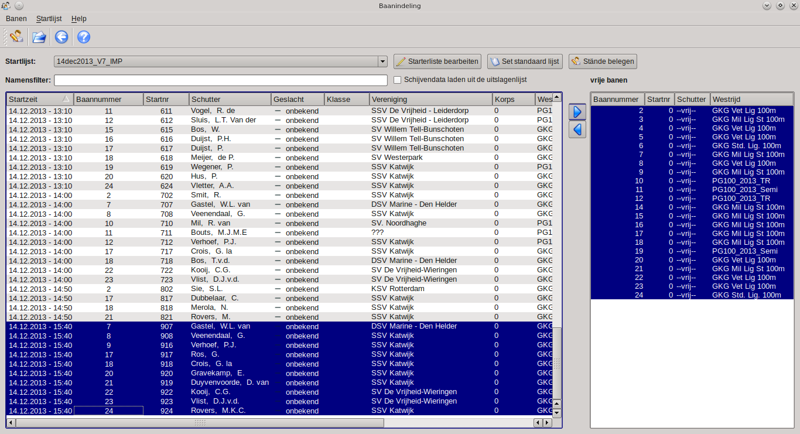Click the Namensfilter text field
This screenshot has height=434, width=800.
221,80
